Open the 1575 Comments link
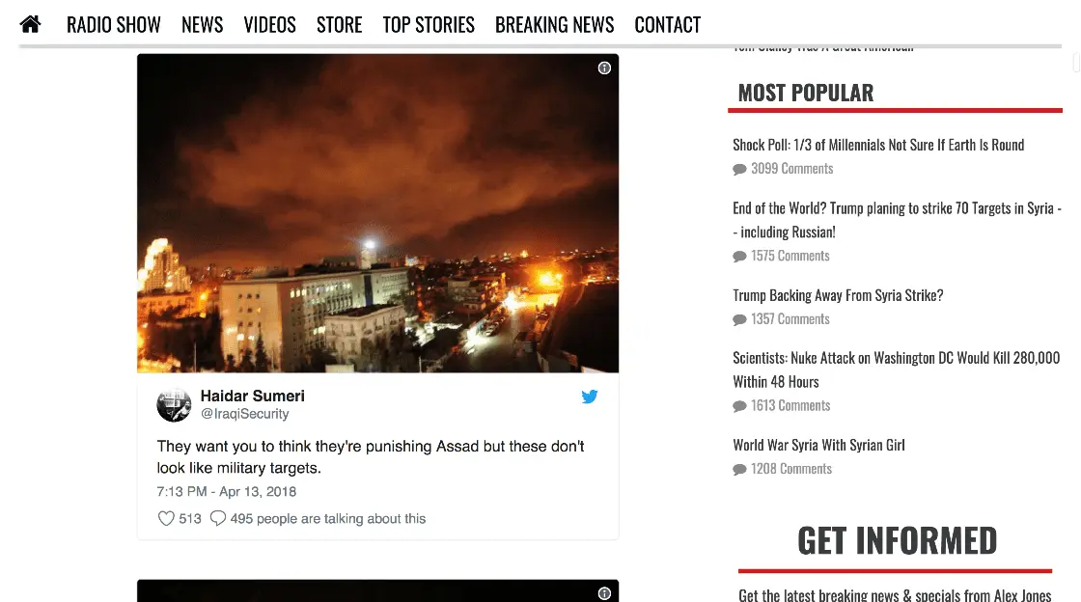Screen dimensions: 1081x602 (790, 256)
